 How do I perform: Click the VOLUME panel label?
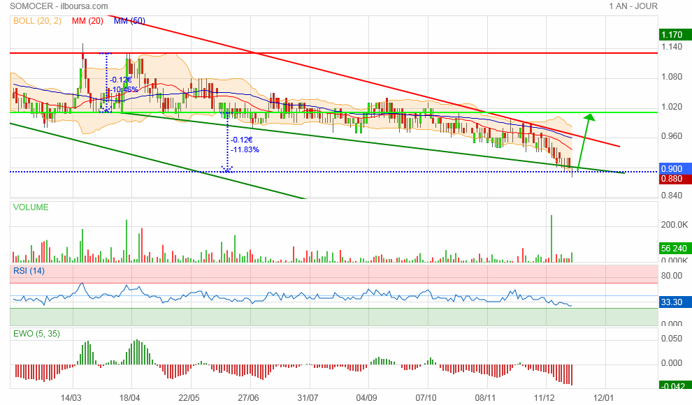click(x=31, y=207)
